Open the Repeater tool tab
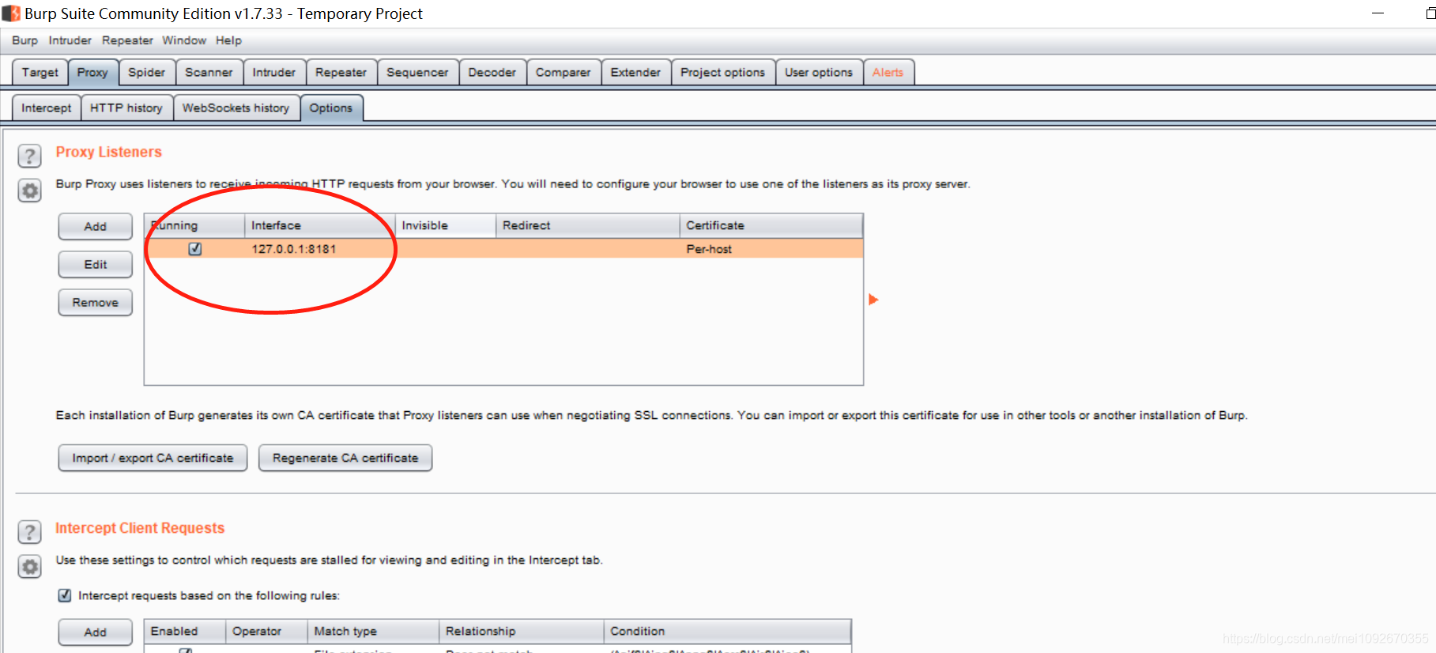 point(341,72)
